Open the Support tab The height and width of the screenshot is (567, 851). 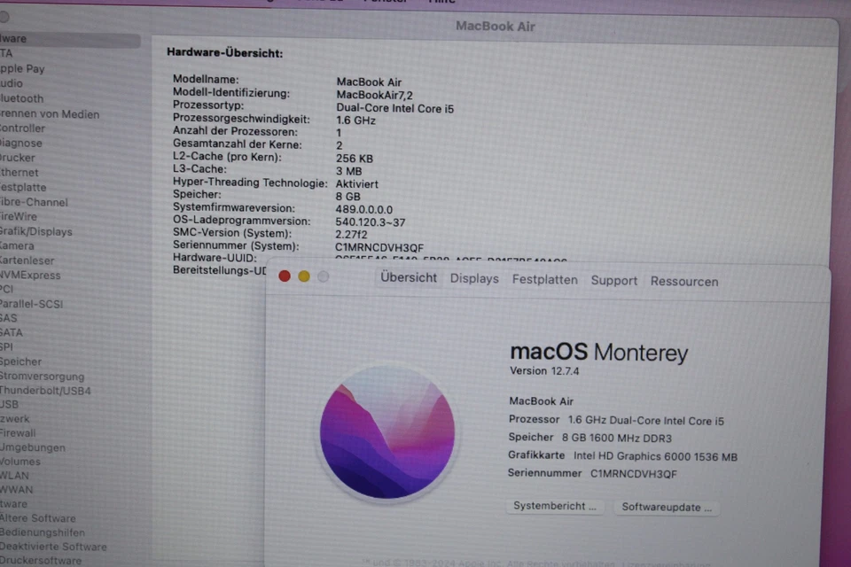pyautogui.click(x=613, y=280)
